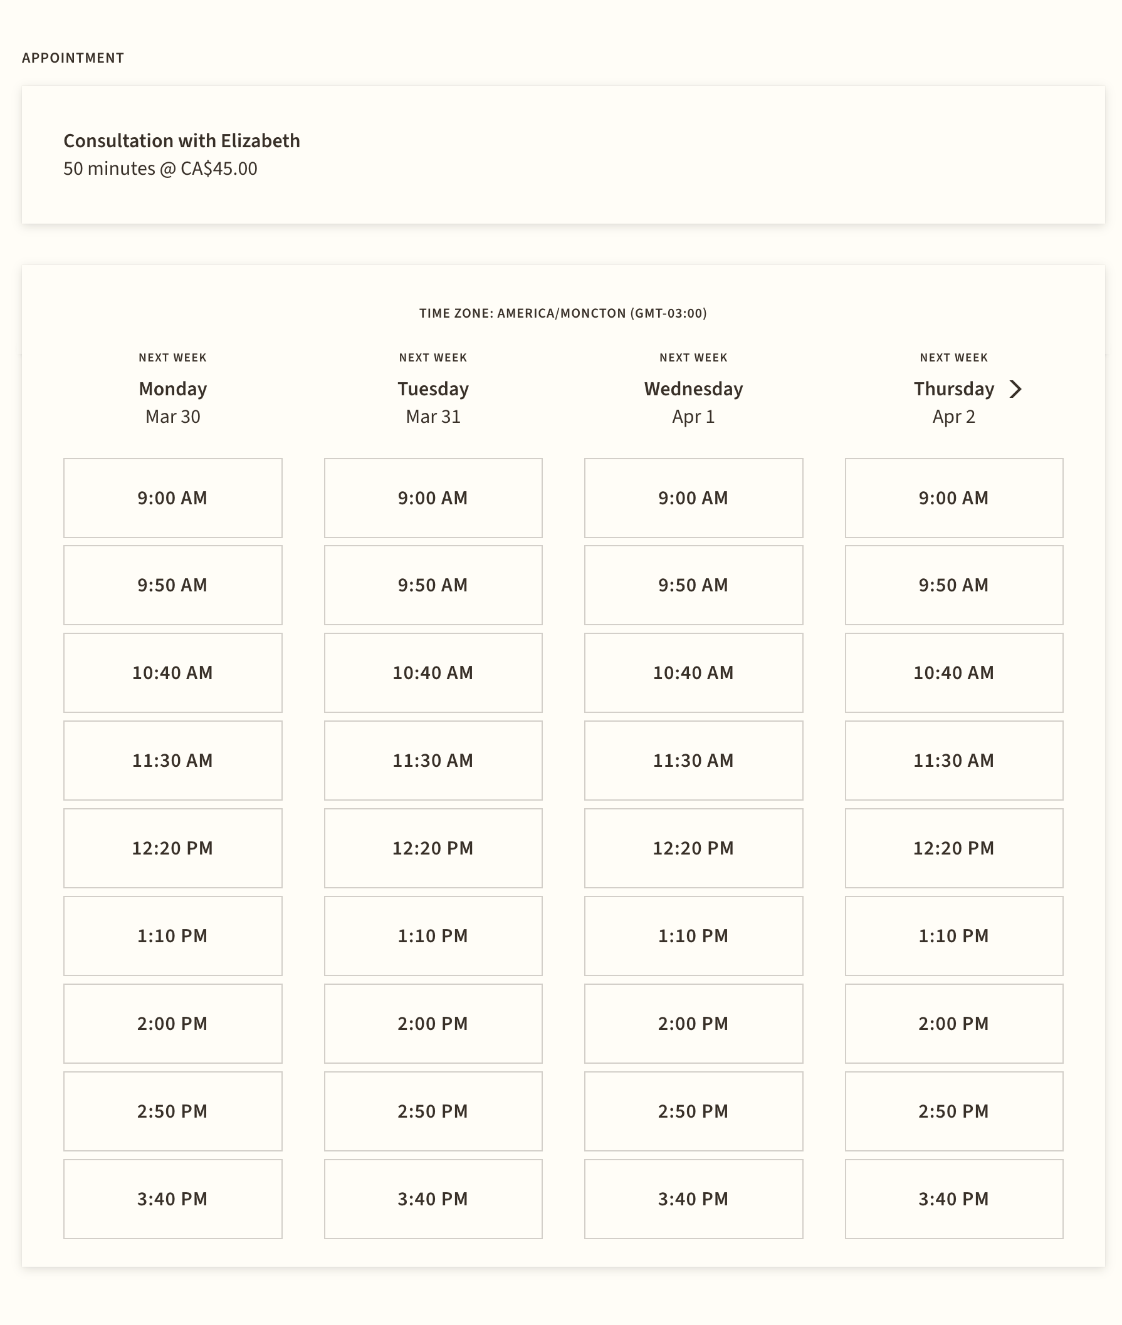Viewport: 1122px width, 1325px height.
Task: Choose Wednesday's 12:20 PM slot
Action: 693,848
